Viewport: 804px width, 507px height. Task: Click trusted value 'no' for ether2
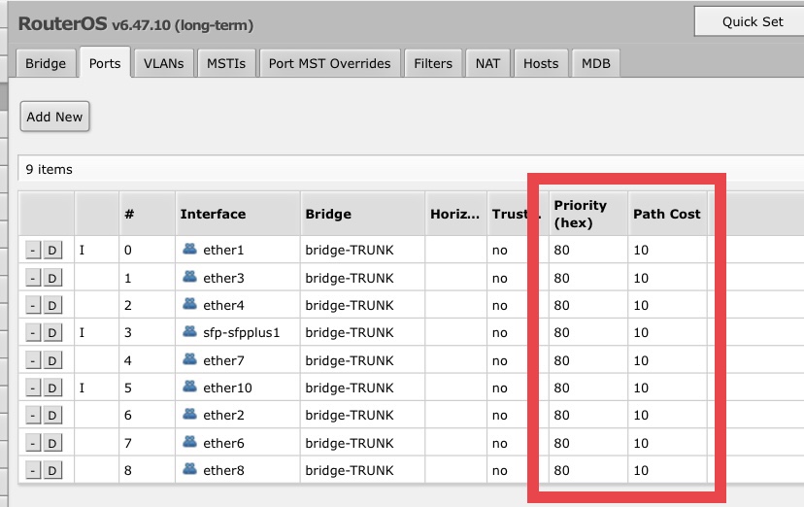pos(499,416)
